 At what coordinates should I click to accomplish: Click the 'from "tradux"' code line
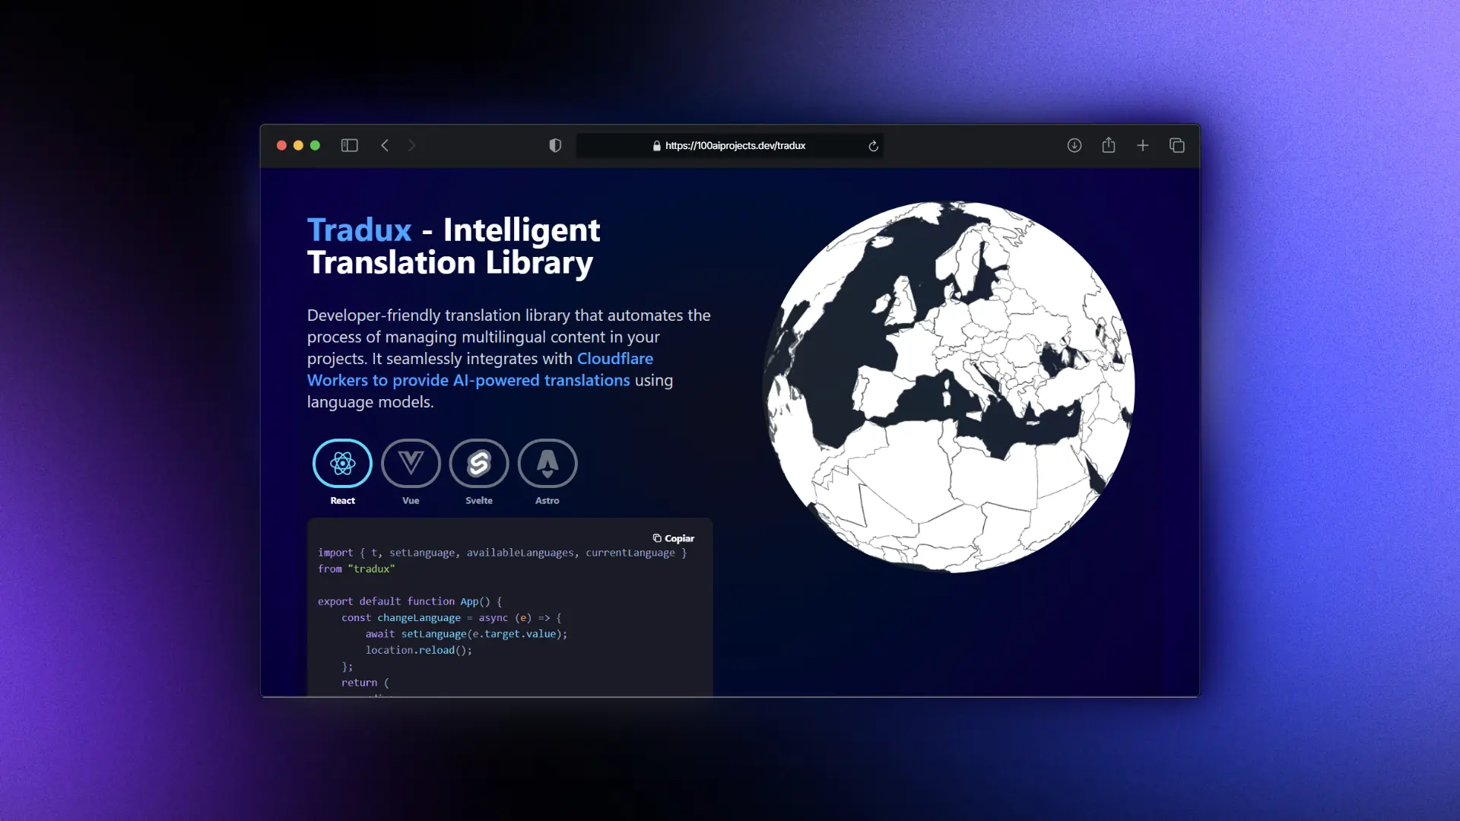(x=357, y=569)
